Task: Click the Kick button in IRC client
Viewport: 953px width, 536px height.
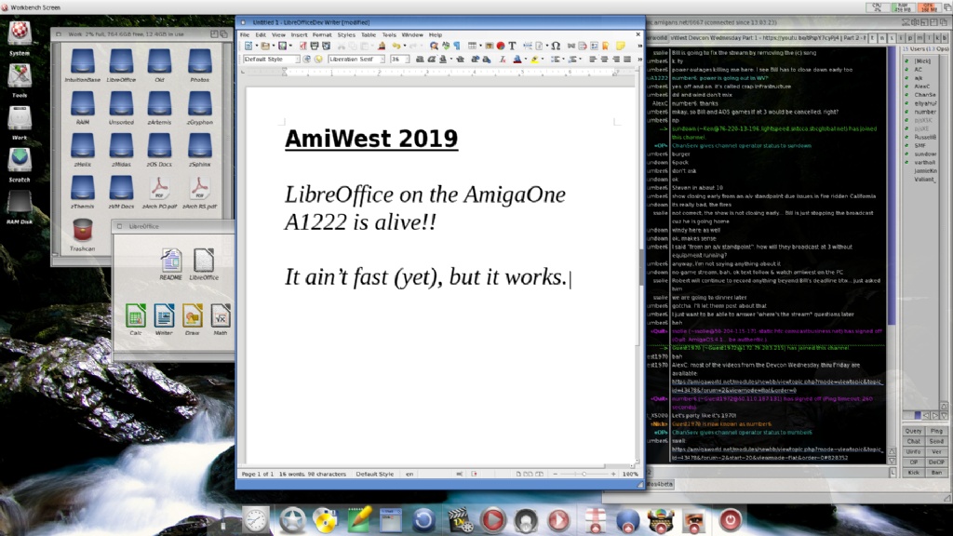Action: click(914, 472)
